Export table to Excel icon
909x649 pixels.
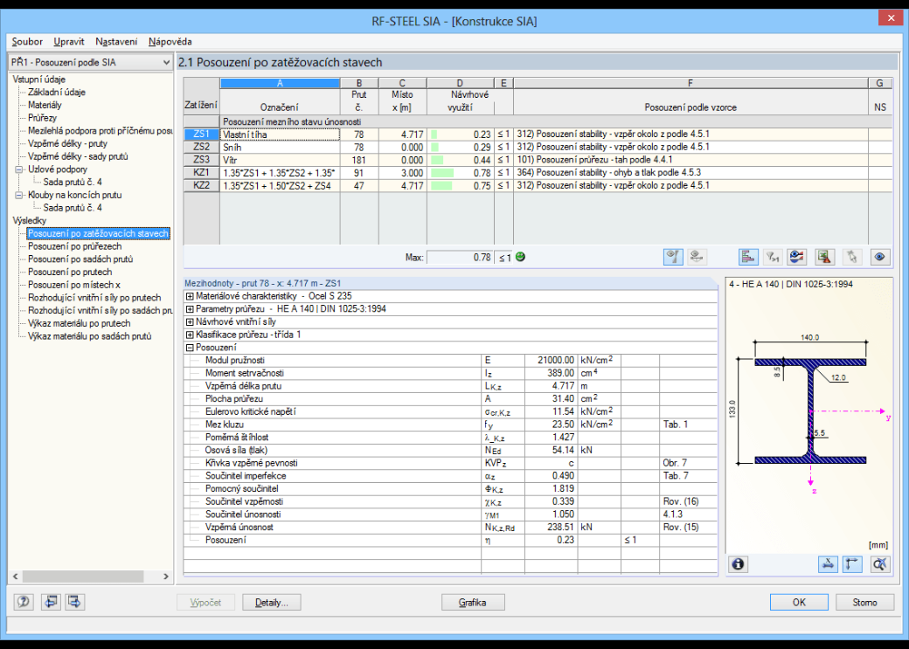point(824,257)
